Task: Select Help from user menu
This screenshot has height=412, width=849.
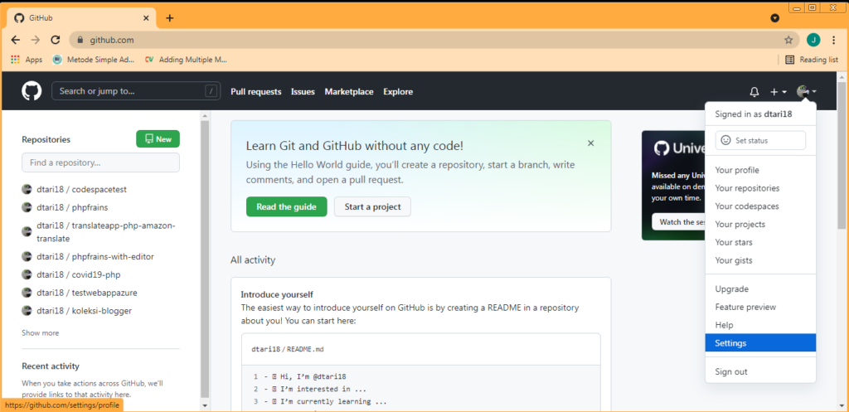Action: click(x=760, y=325)
